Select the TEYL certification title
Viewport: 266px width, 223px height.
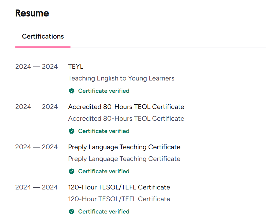[x=76, y=67]
